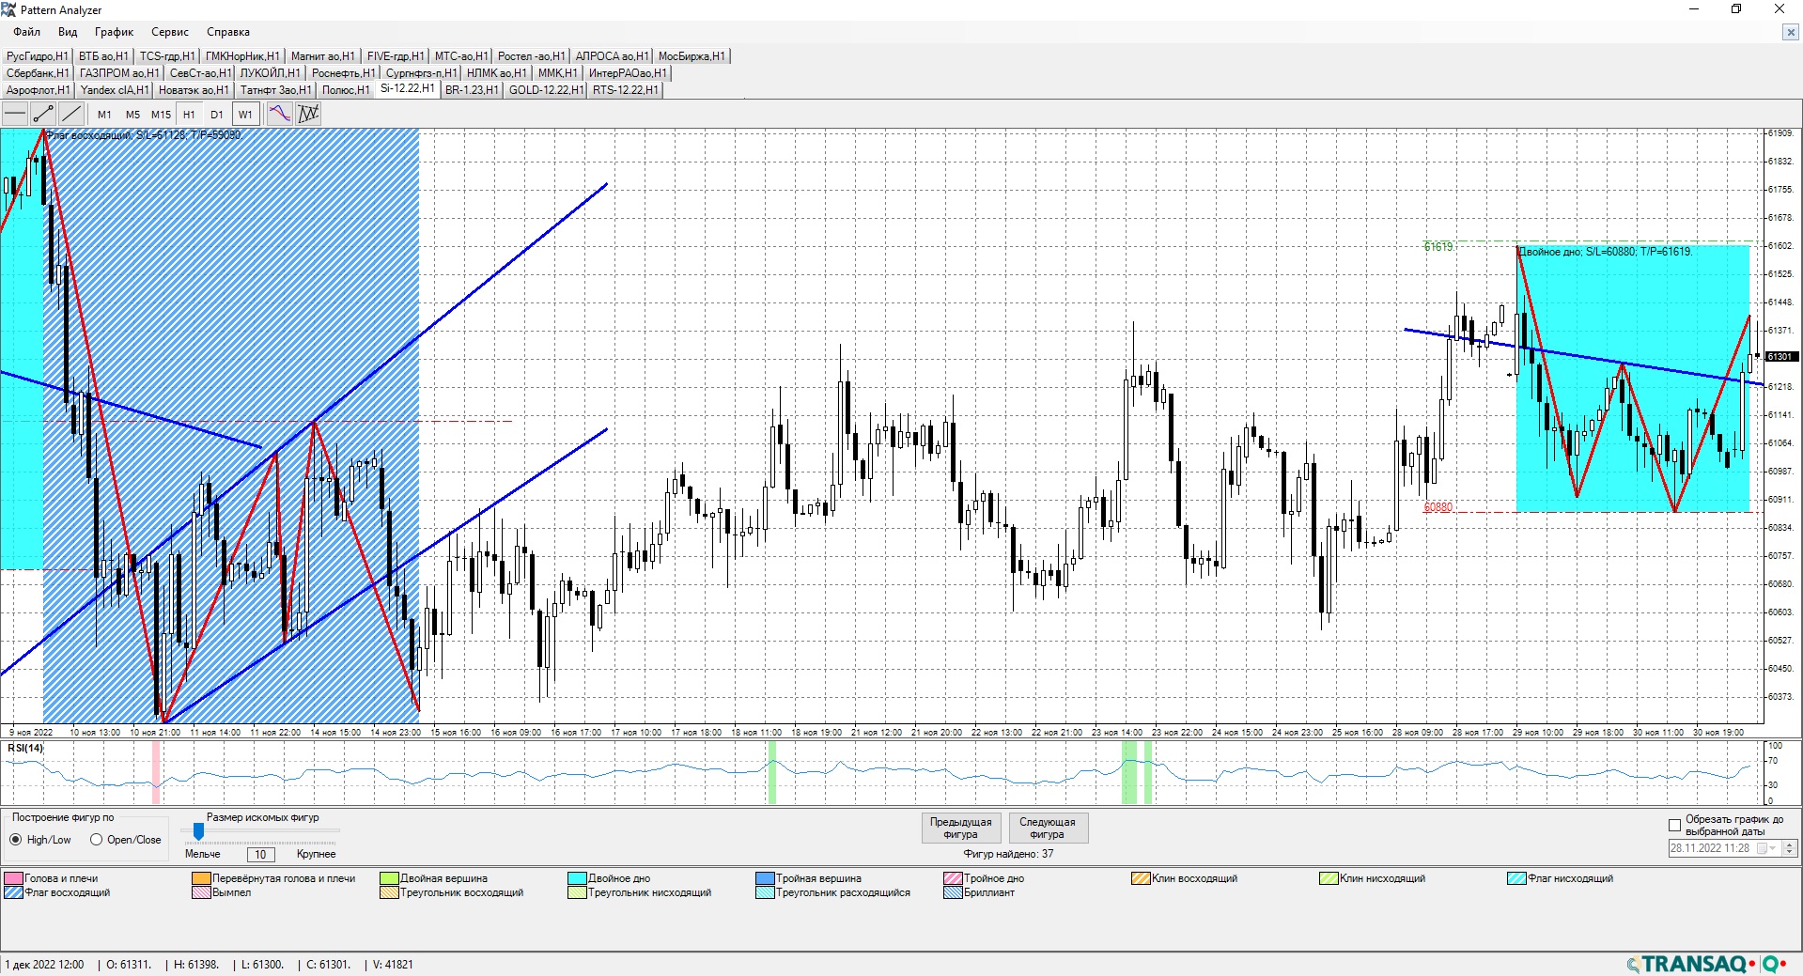Switch to the Yandex clA,H1 tab
The image size is (1803, 976).
click(115, 90)
